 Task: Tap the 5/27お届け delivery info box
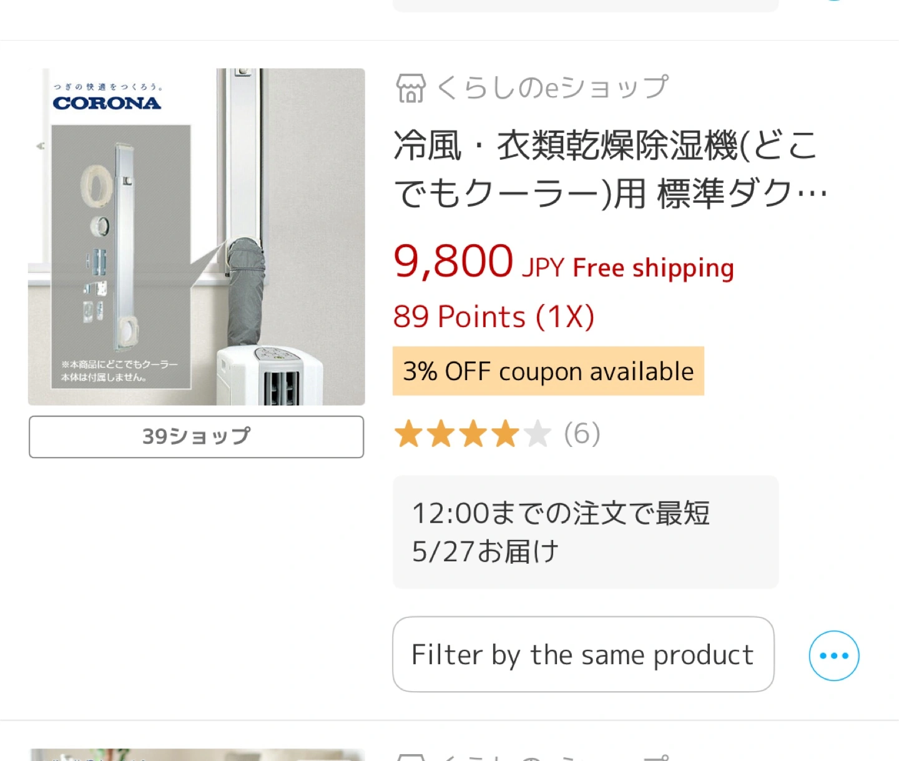click(585, 532)
